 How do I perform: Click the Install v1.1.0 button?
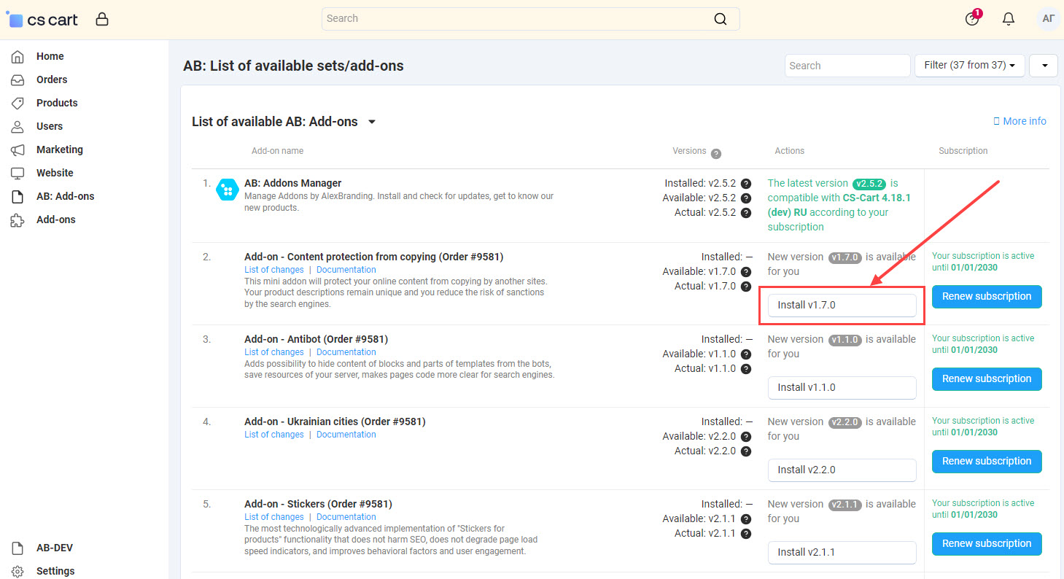tap(842, 388)
